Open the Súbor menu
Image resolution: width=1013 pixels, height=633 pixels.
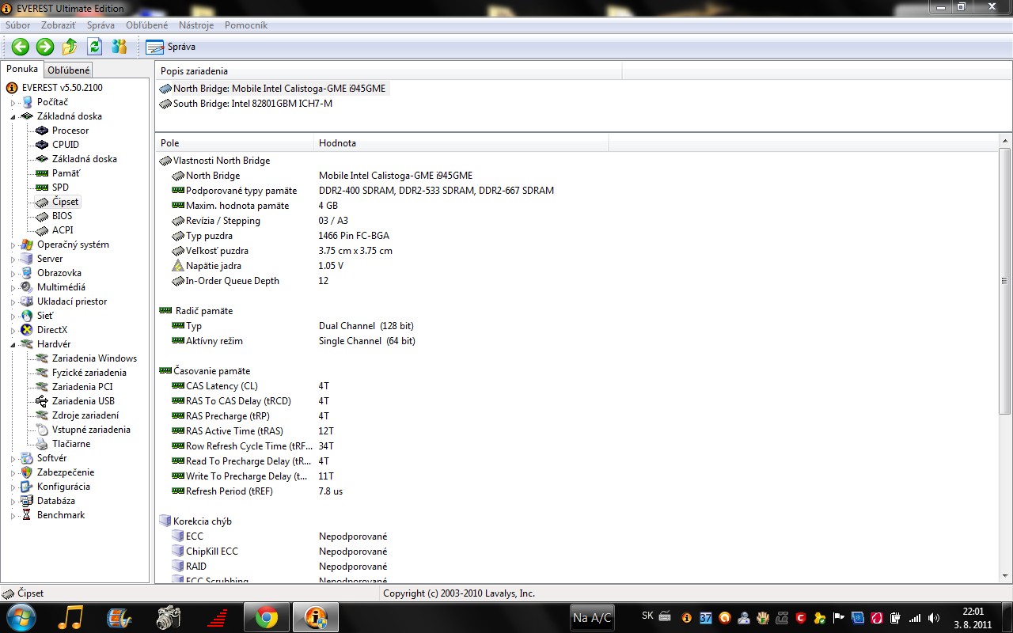[x=17, y=25]
